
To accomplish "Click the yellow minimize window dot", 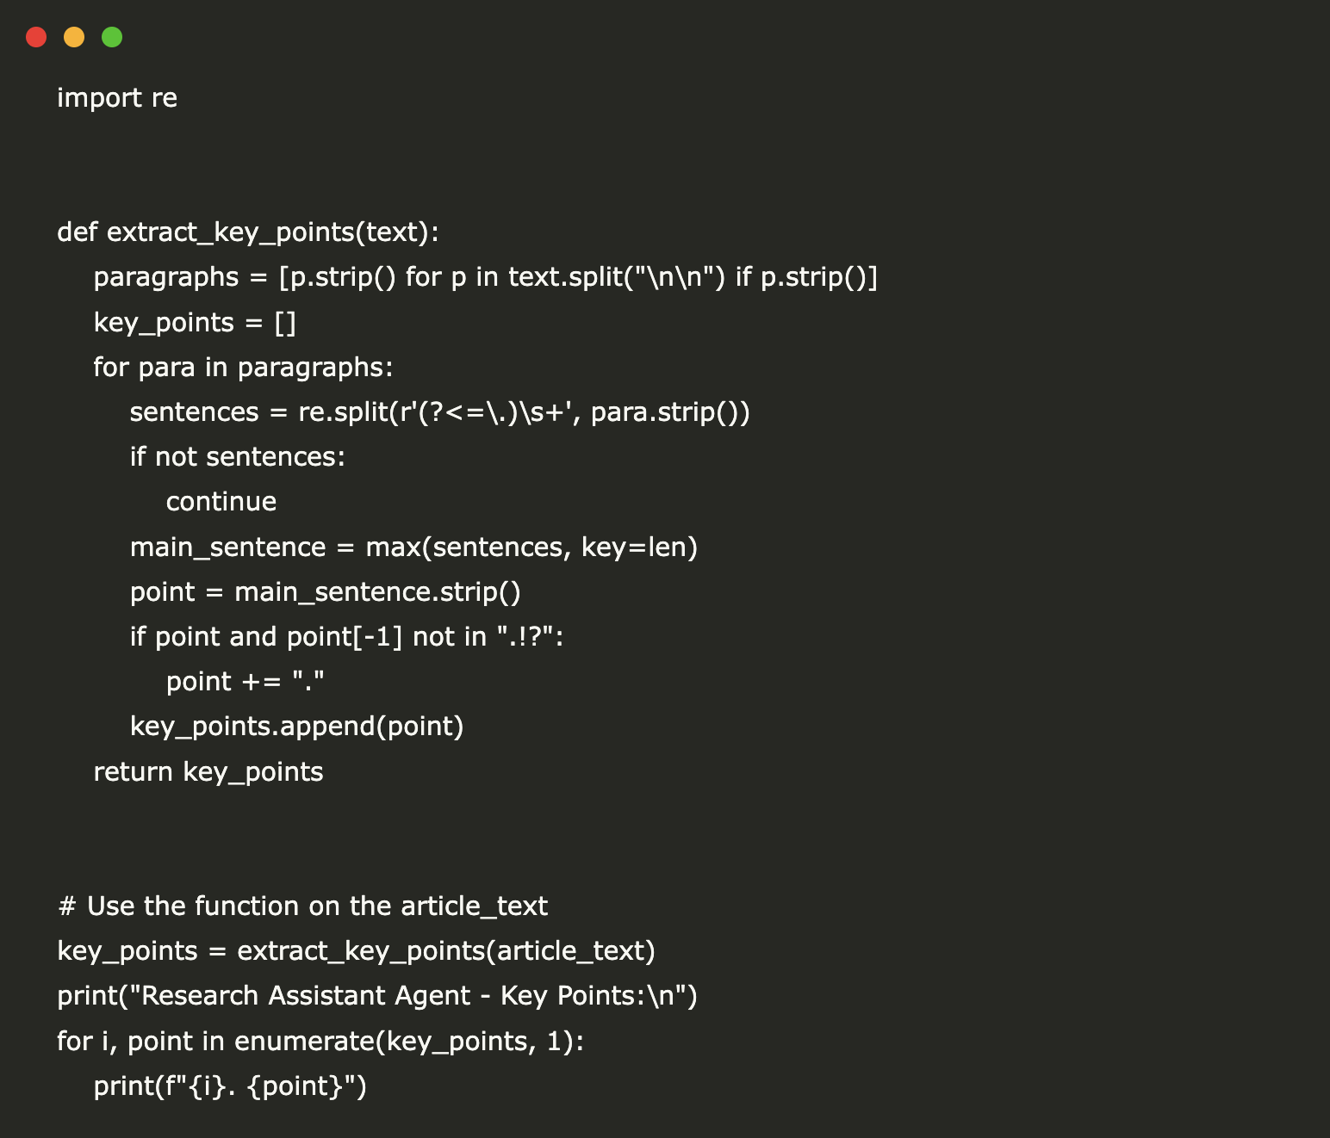I will tap(74, 37).
